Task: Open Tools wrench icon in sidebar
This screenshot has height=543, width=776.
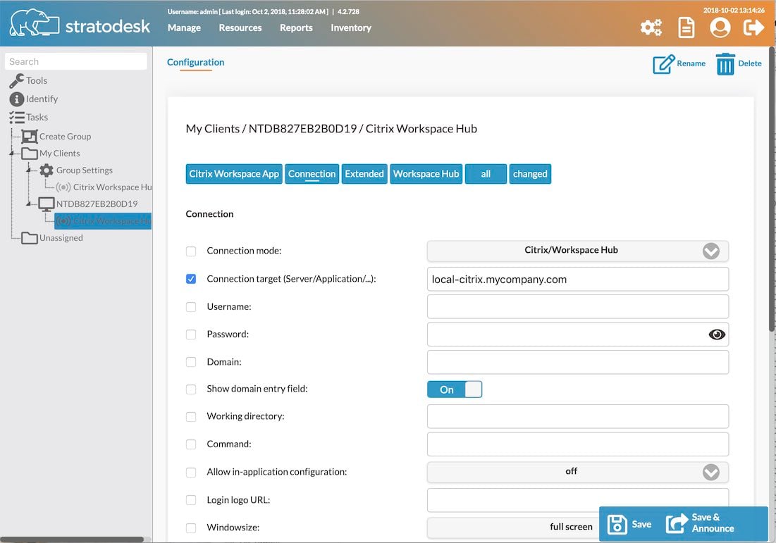Action: (x=16, y=80)
